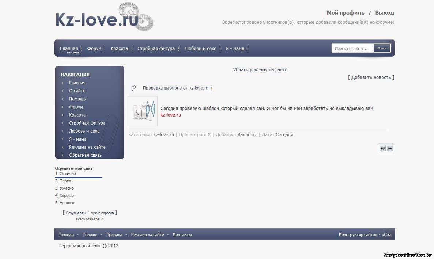Click the Оцените мой сайт poll heading
Image resolution: width=434 pixels, height=259 pixels.
click(x=74, y=168)
